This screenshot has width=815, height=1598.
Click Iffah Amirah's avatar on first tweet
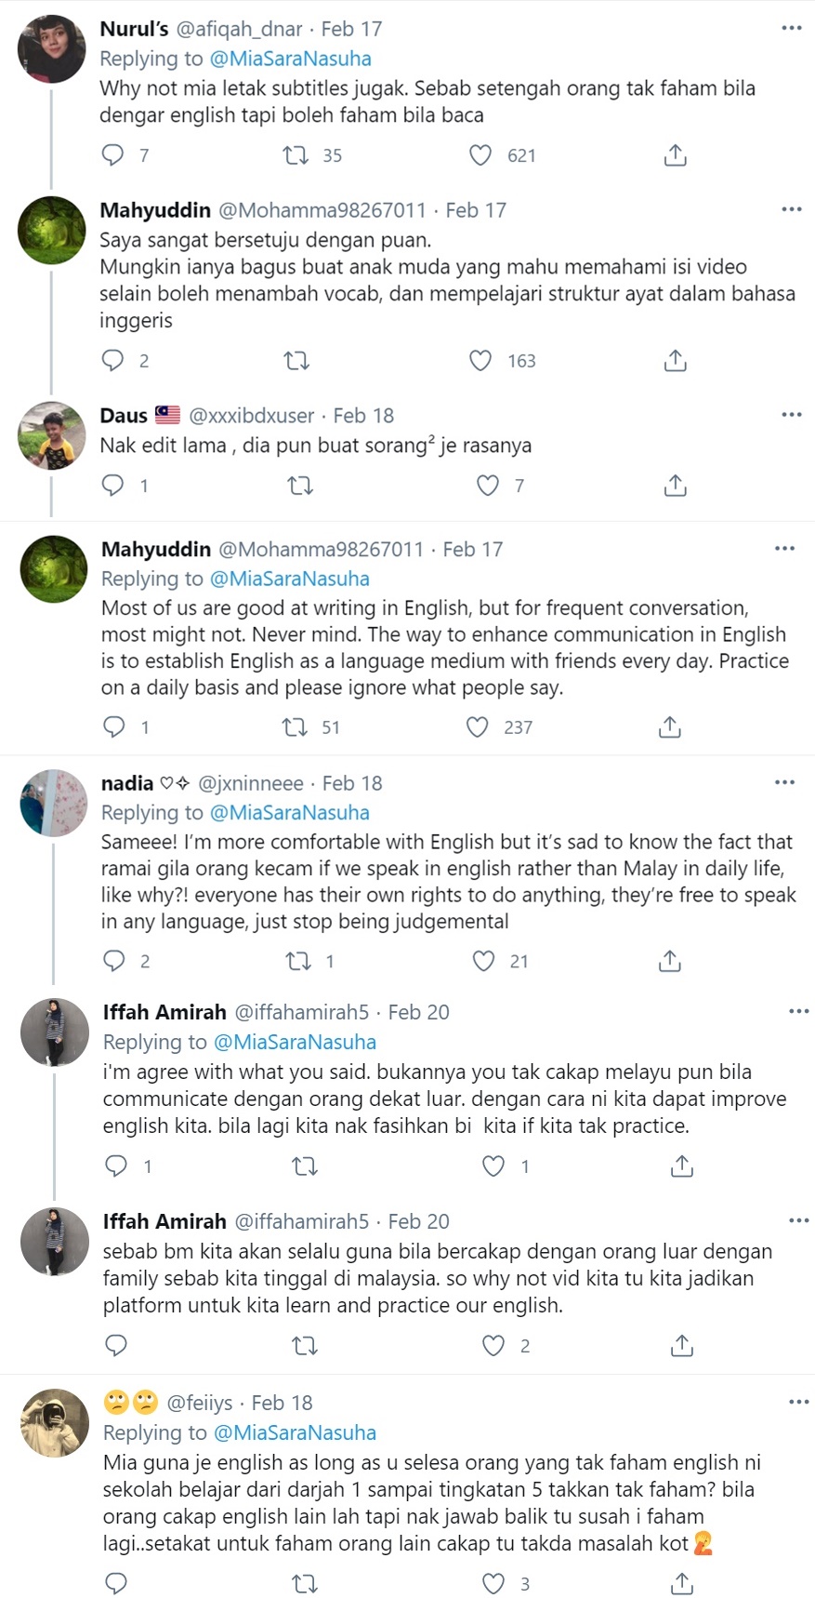click(54, 1032)
